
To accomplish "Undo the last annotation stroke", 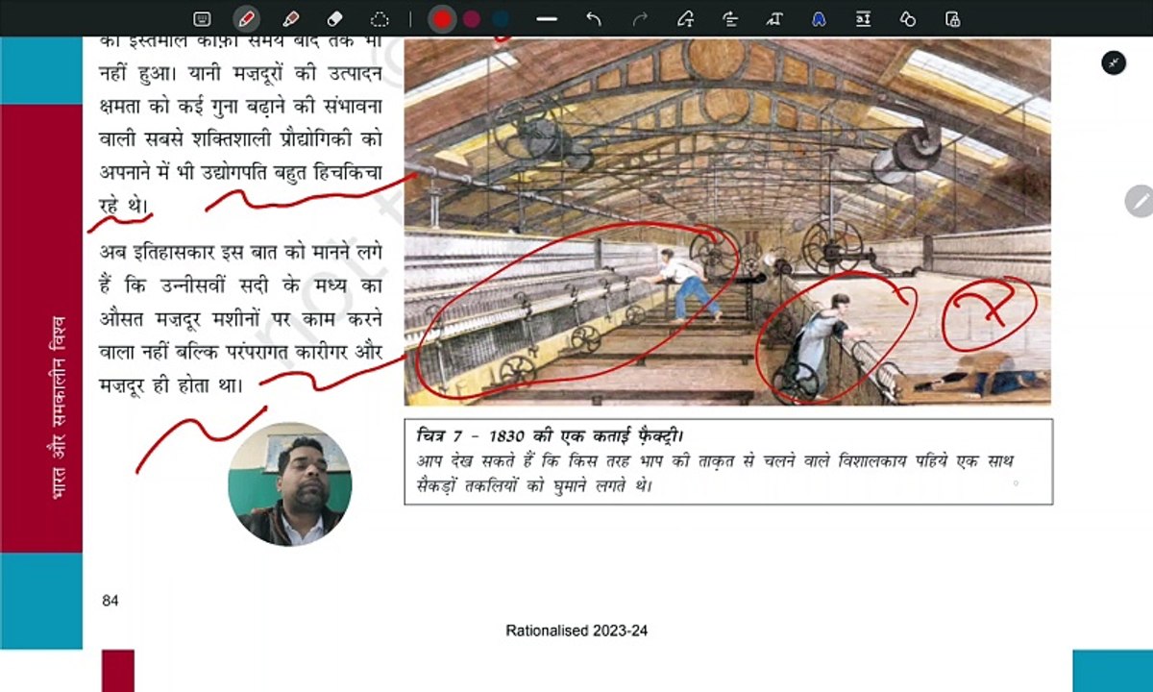I will 594,18.
